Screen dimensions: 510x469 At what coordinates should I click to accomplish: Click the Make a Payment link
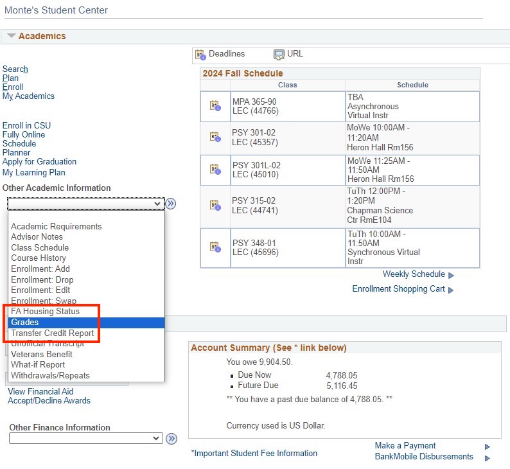pos(405,446)
